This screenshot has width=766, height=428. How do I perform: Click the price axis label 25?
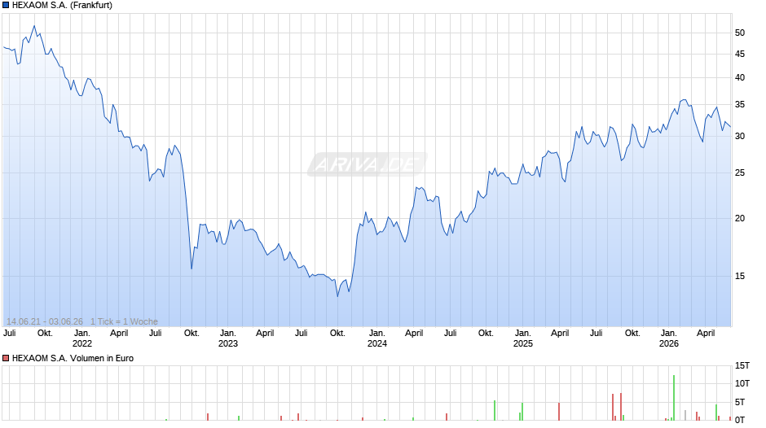[x=740, y=173]
